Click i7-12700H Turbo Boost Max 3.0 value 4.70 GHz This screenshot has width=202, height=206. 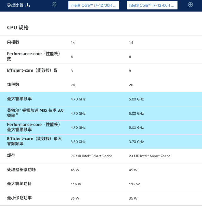click(x=78, y=113)
